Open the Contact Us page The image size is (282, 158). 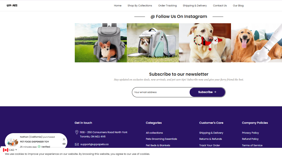tap(220, 6)
